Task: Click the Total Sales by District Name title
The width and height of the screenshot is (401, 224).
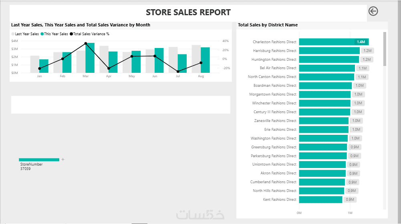Action: coord(268,25)
